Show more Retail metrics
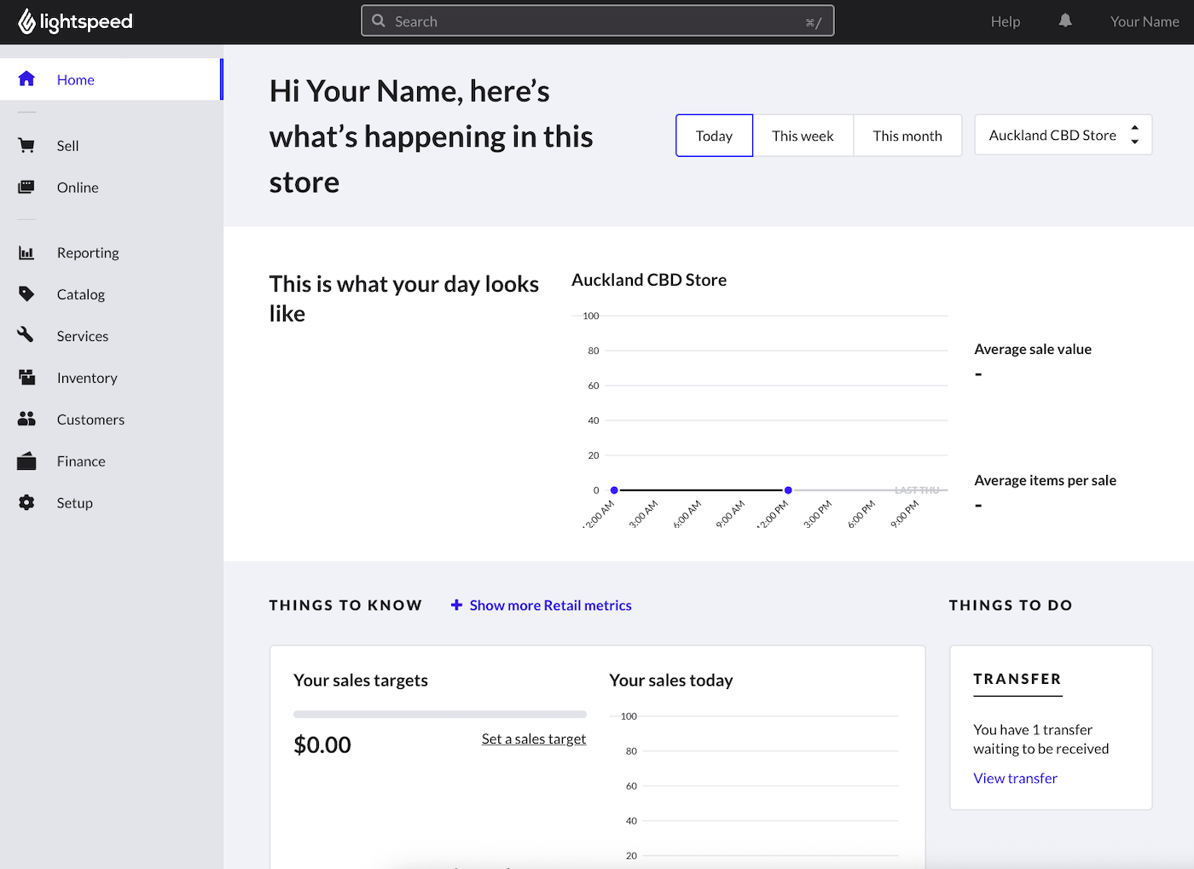Image resolution: width=1194 pixels, height=869 pixels. (x=541, y=605)
